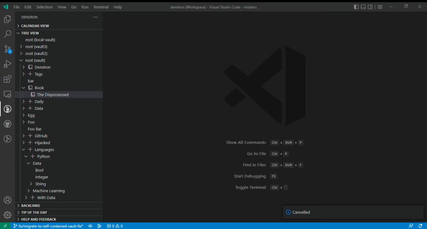Collapse the Languages tree node
The image size is (427, 229).
tap(23, 150)
